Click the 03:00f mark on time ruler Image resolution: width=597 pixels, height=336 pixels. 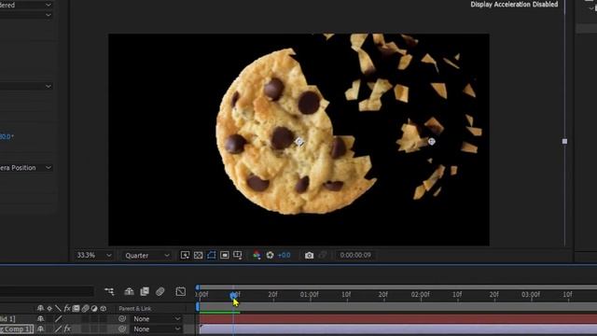[x=531, y=295]
